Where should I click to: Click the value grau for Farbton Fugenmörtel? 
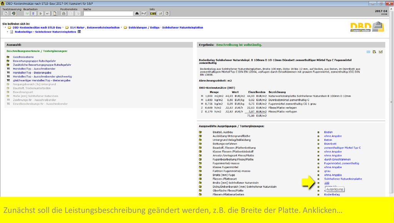327,171
